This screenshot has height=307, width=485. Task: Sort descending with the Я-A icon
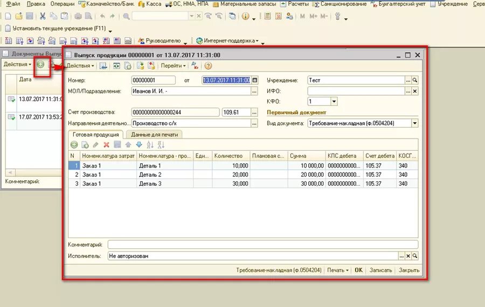tap(161, 144)
